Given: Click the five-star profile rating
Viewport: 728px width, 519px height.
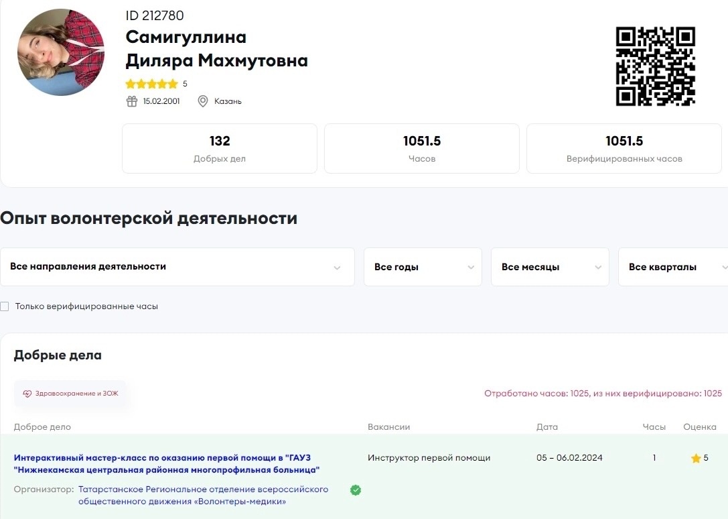Looking at the screenshot, I should (151, 84).
